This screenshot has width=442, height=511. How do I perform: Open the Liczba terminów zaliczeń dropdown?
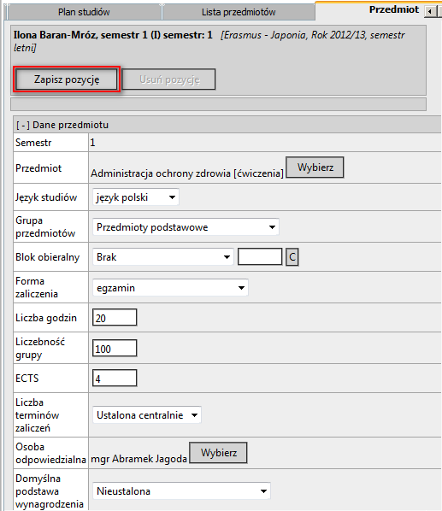point(147,414)
